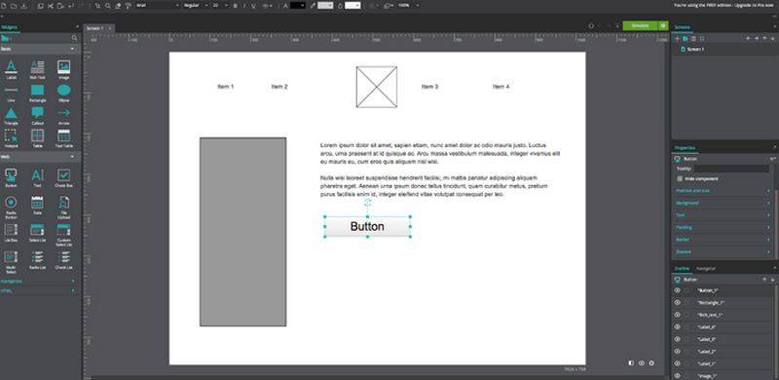Select the Text input widget

click(37, 178)
